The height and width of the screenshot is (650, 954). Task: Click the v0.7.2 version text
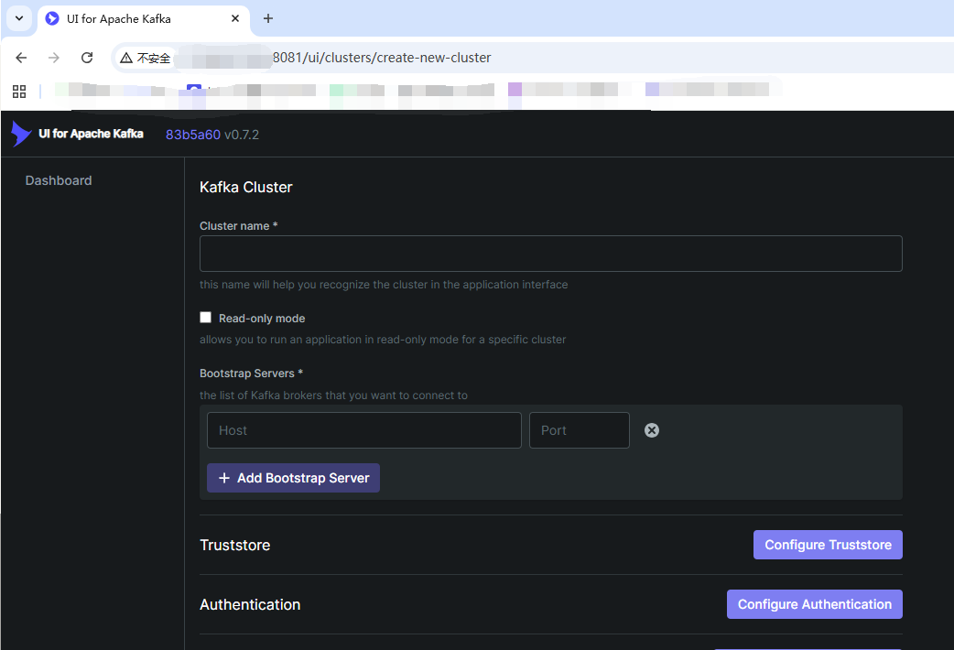[242, 135]
